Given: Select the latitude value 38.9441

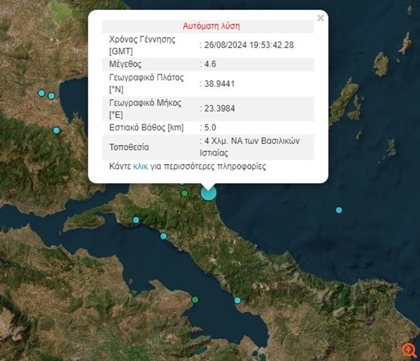Looking at the screenshot, I should (219, 83).
